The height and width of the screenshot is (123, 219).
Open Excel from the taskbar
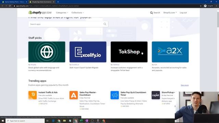(81, 121)
